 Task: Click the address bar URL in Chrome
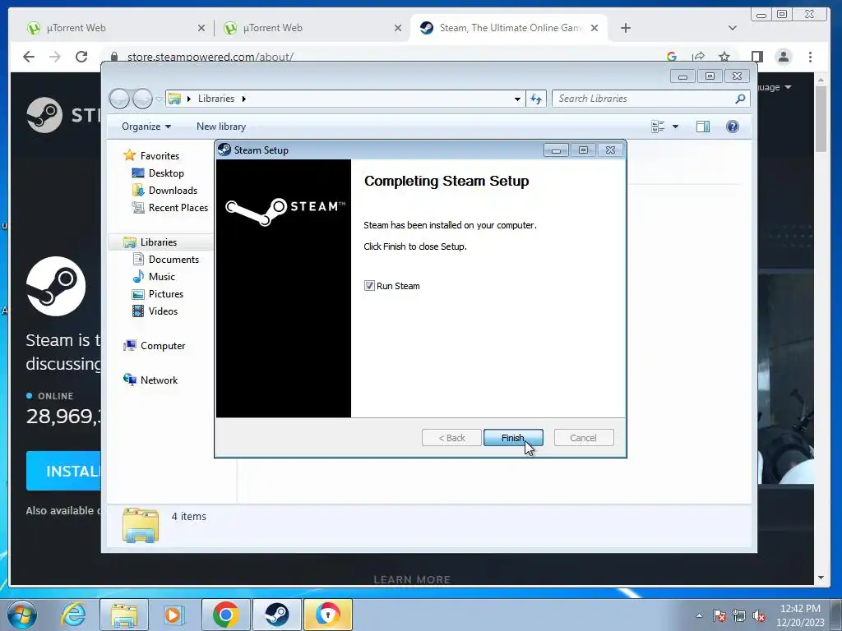point(210,57)
